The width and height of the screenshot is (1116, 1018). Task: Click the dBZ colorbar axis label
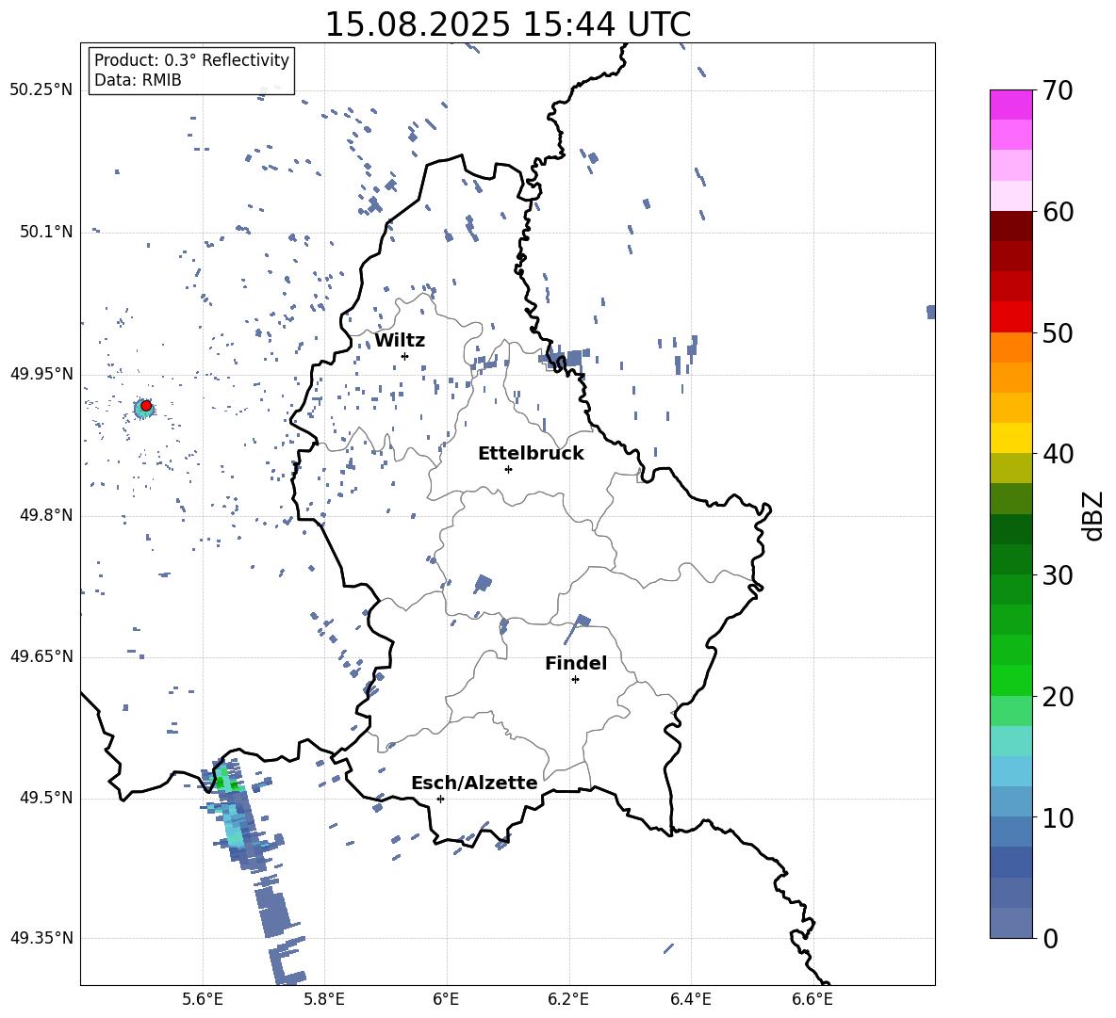(x=1094, y=515)
